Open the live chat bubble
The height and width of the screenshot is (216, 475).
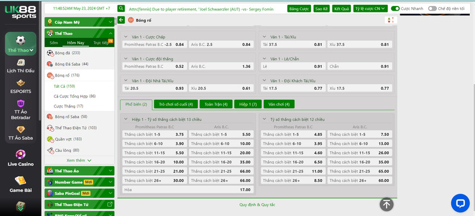[460, 203]
